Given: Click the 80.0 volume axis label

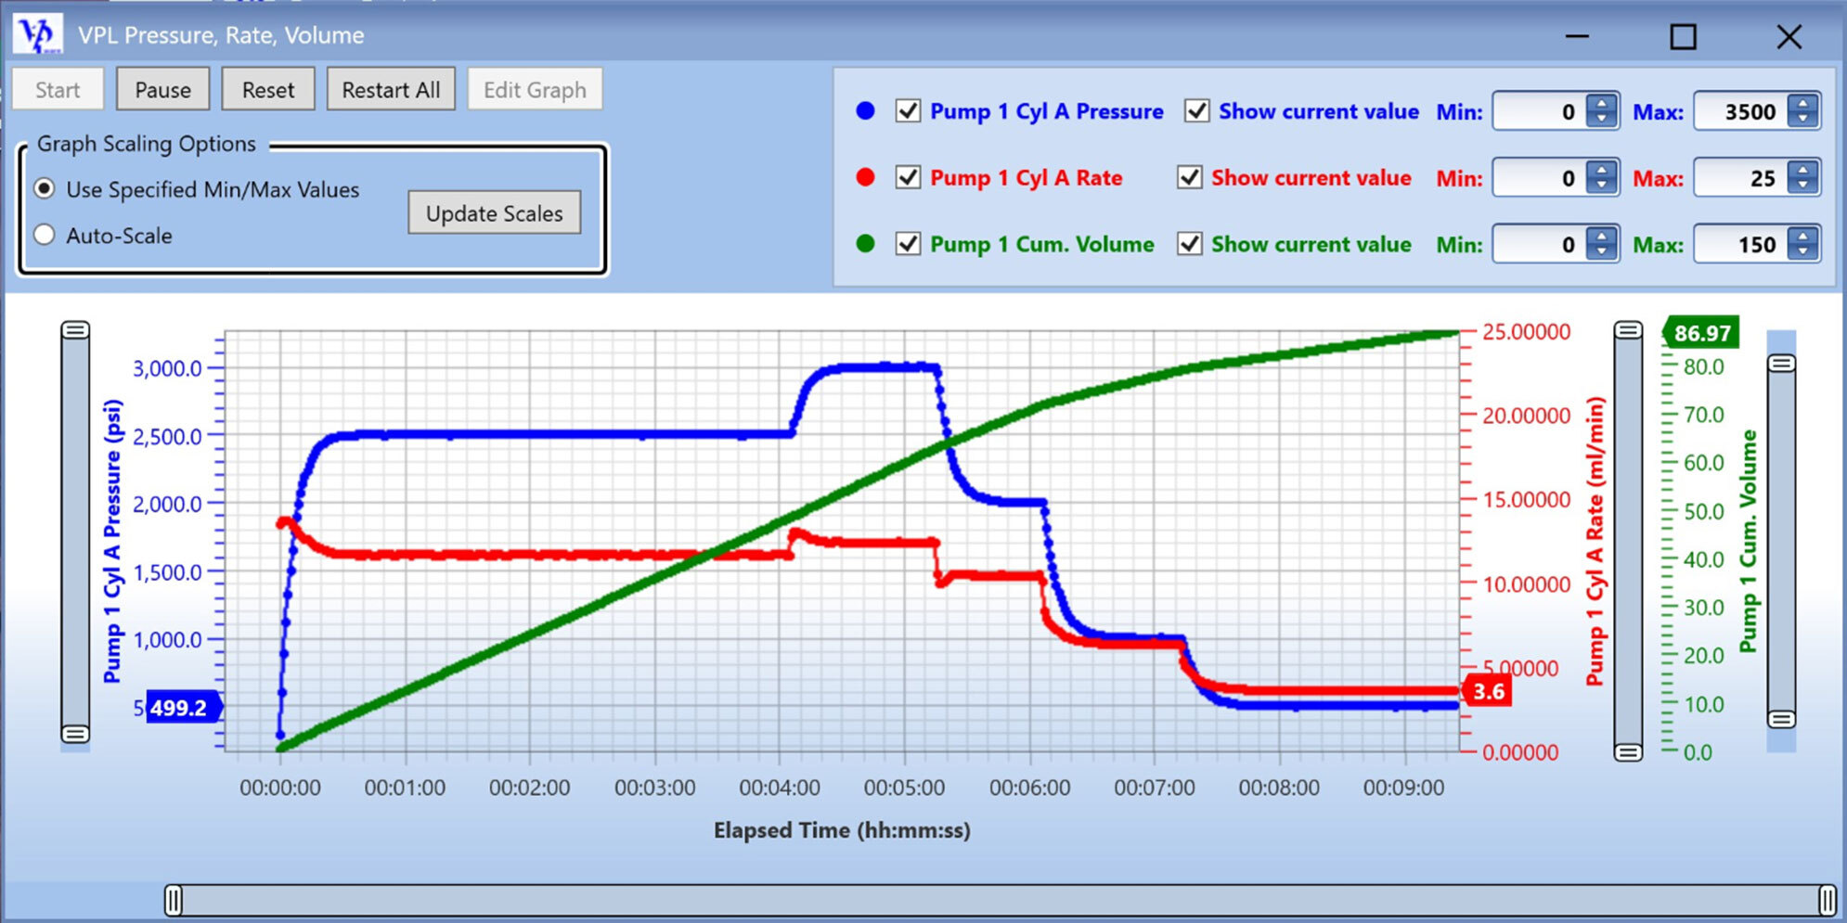Looking at the screenshot, I should tap(1704, 366).
